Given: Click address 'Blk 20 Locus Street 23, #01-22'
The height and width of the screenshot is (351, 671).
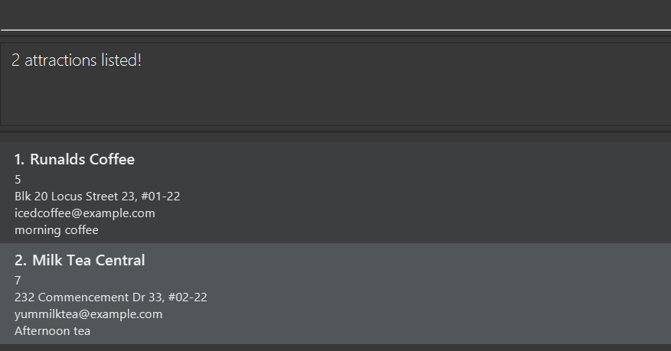Looking at the screenshot, I should 97,197.
